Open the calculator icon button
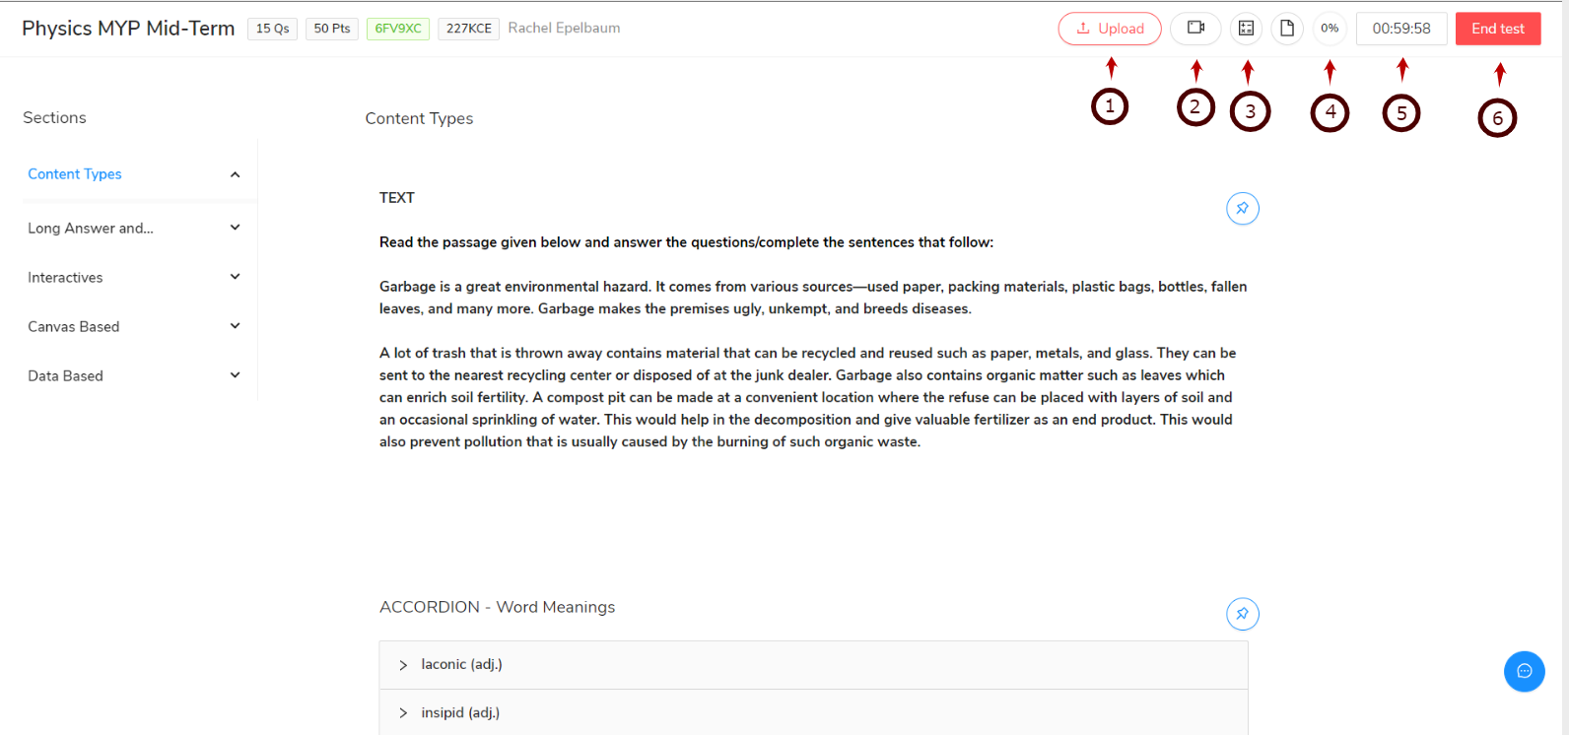 [x=1246, y=29]
